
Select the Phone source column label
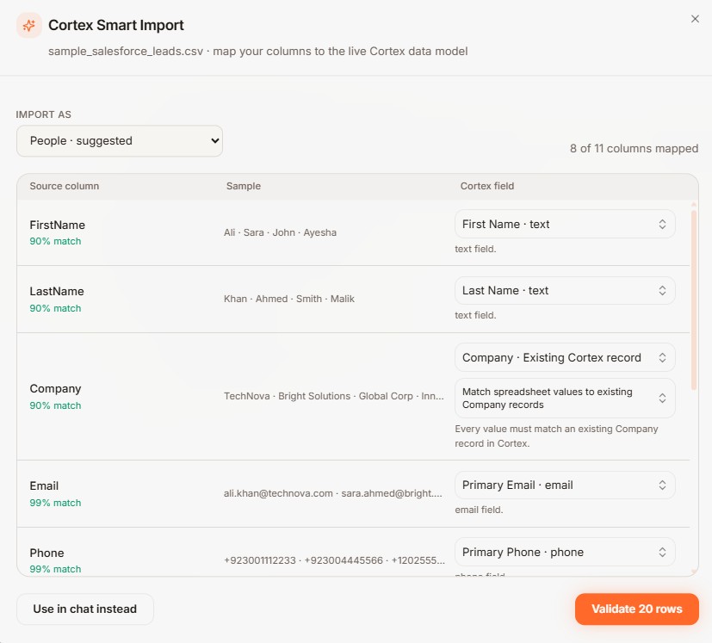(x=46, y=553)
